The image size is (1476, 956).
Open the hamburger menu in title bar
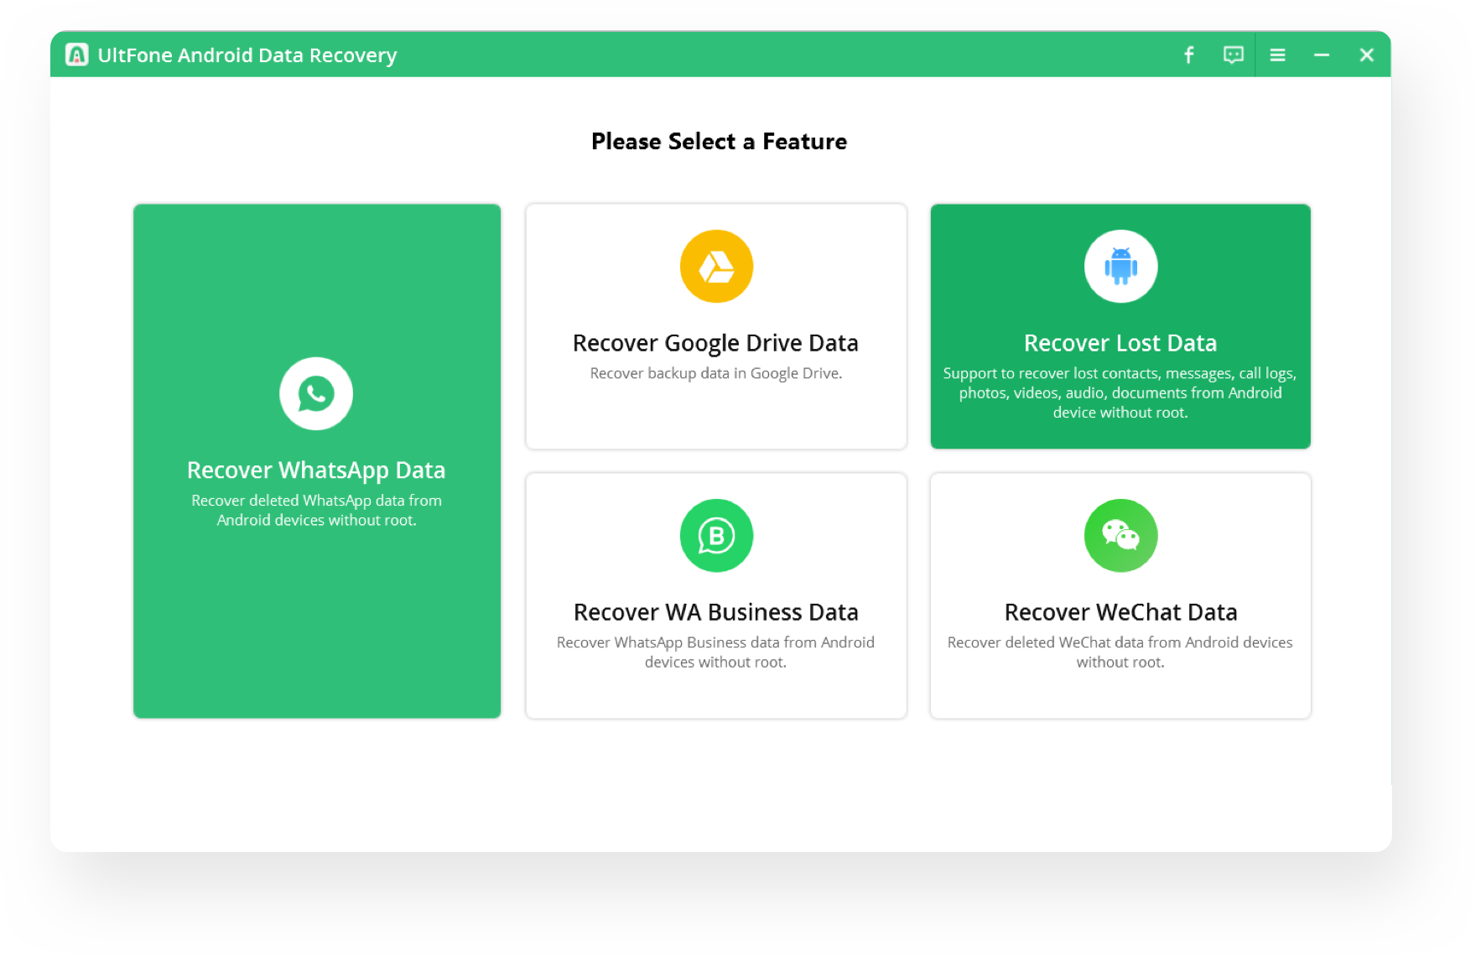[1277, 55]
